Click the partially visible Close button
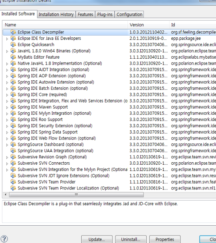 (x=208, y=239)
